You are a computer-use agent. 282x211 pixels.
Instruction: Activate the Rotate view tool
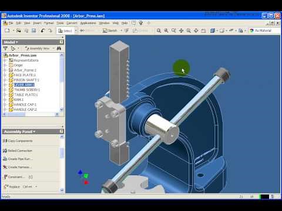[x=196, y=30]
